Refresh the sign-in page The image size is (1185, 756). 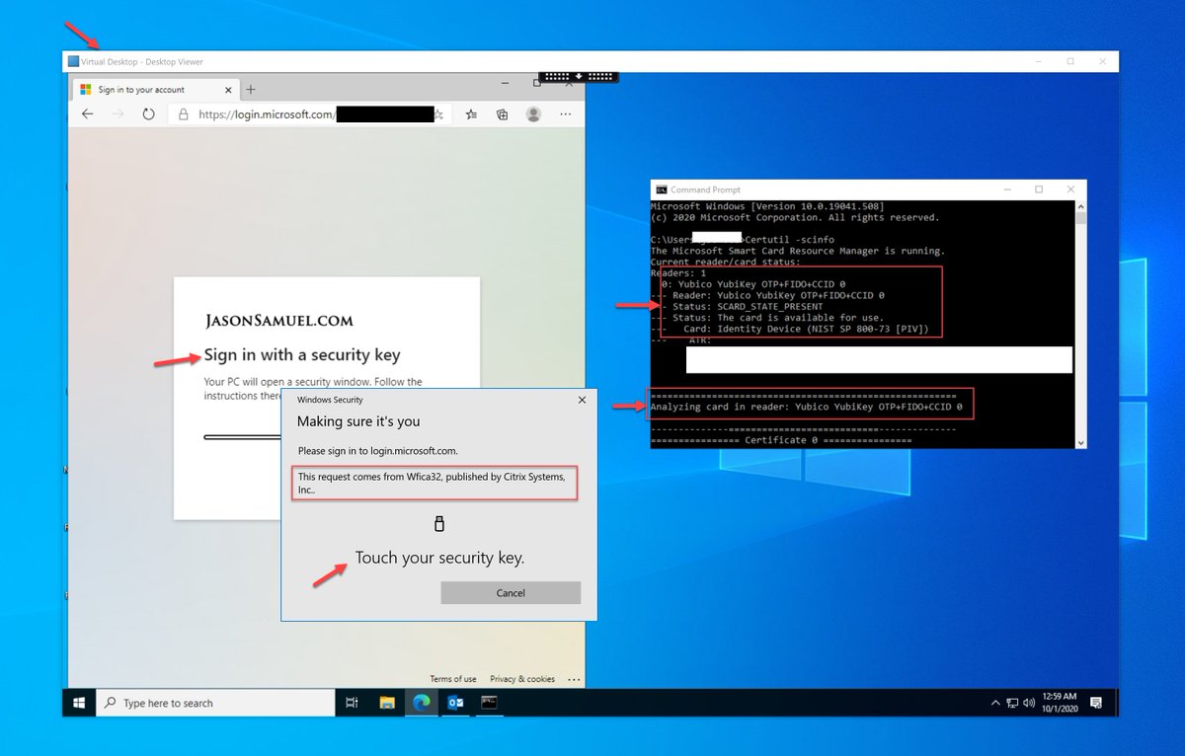pos(148,113)
